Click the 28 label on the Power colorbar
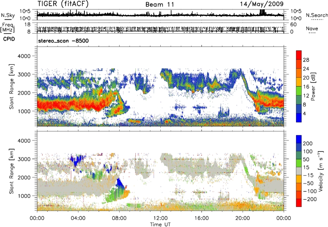 coord(306,60)
